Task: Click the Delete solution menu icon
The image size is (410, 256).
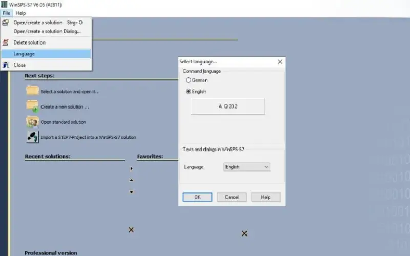Action: pos(6,42)
